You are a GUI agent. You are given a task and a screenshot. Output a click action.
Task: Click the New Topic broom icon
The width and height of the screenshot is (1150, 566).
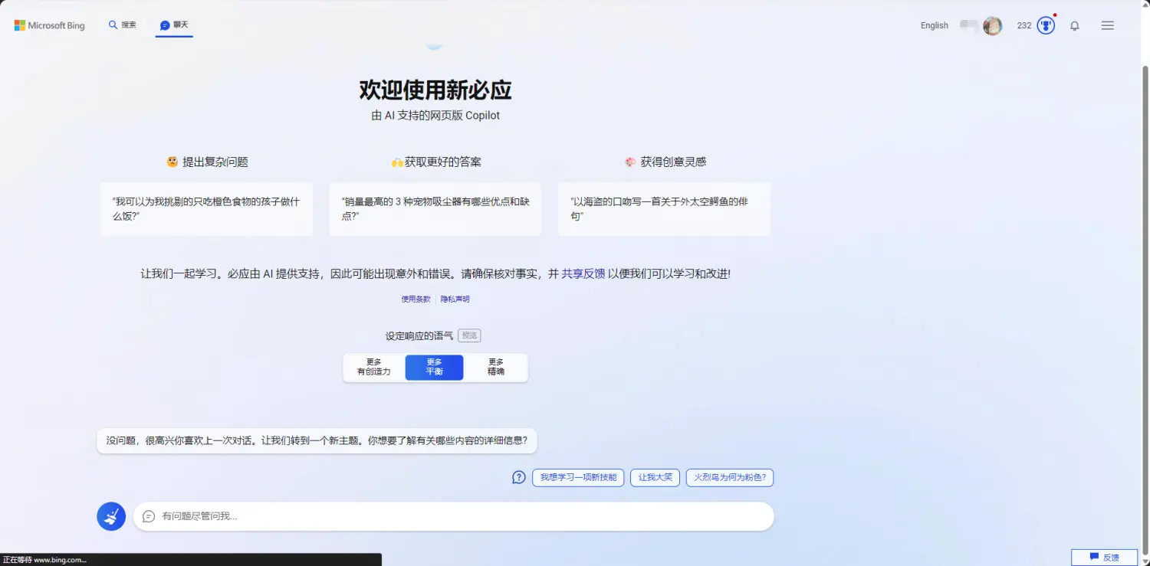(111, 516)
